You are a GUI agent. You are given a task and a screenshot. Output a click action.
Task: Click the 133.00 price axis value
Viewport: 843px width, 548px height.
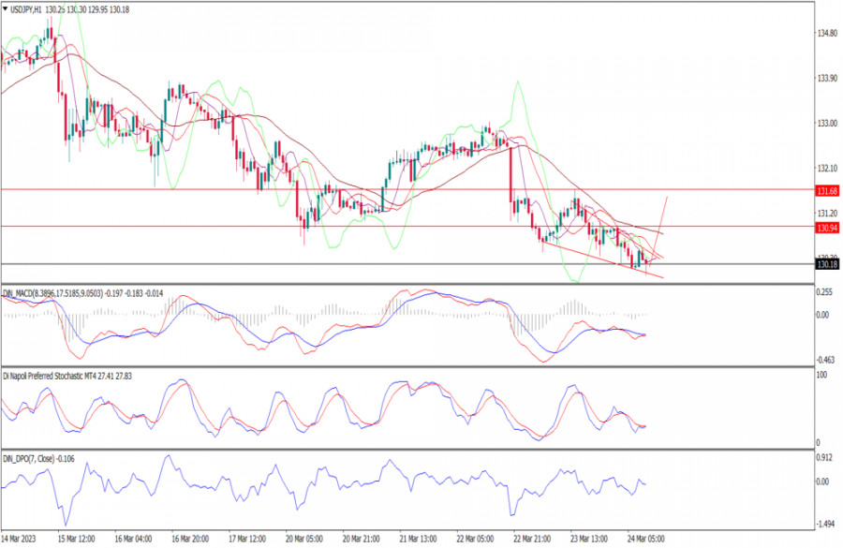click(827, 123)
